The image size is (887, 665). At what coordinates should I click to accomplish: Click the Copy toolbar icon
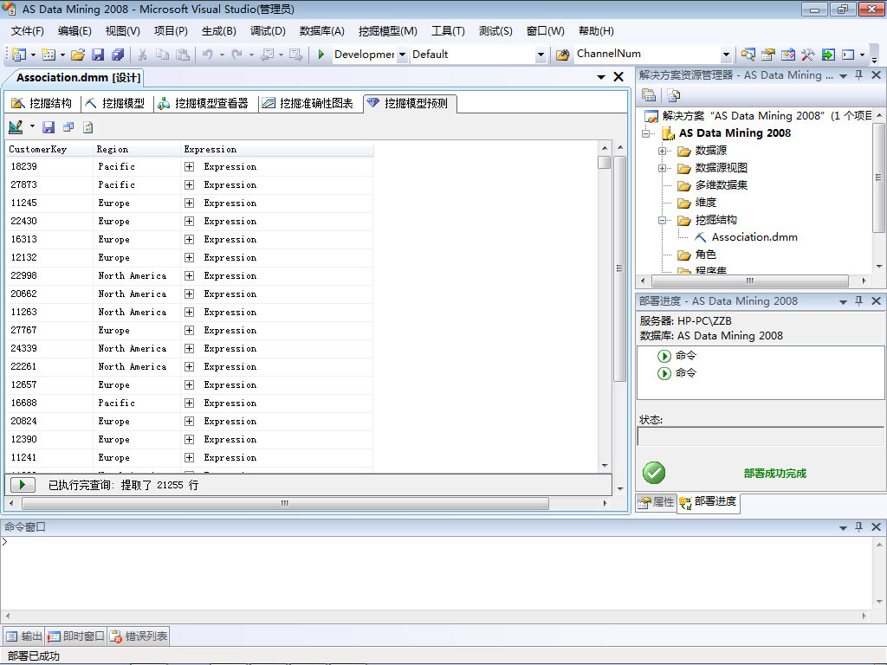tap(162, 55)
